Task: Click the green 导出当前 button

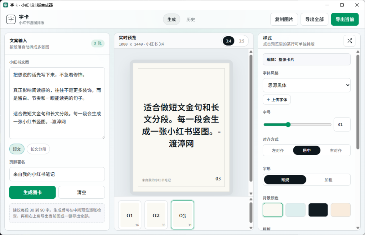Action: tap(345, 19)
